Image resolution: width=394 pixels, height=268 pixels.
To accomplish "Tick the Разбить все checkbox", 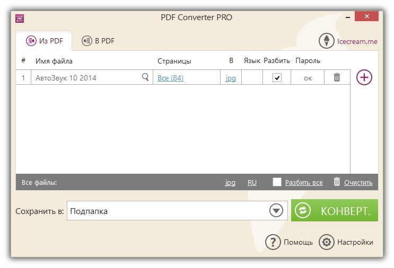I will pyautogui.click(x=277, y=182).
